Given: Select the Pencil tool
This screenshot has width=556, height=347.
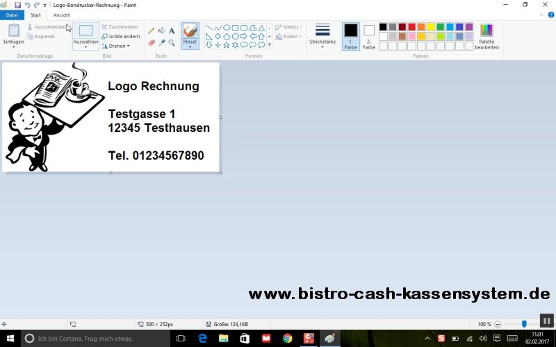Looking at the screenshot, I should tap(152, 31).
